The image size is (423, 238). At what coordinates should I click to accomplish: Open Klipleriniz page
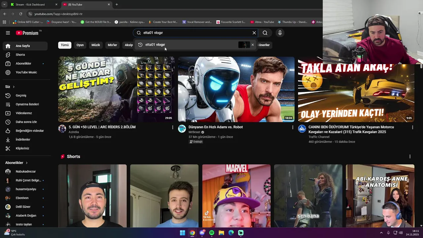click(25, 148)
